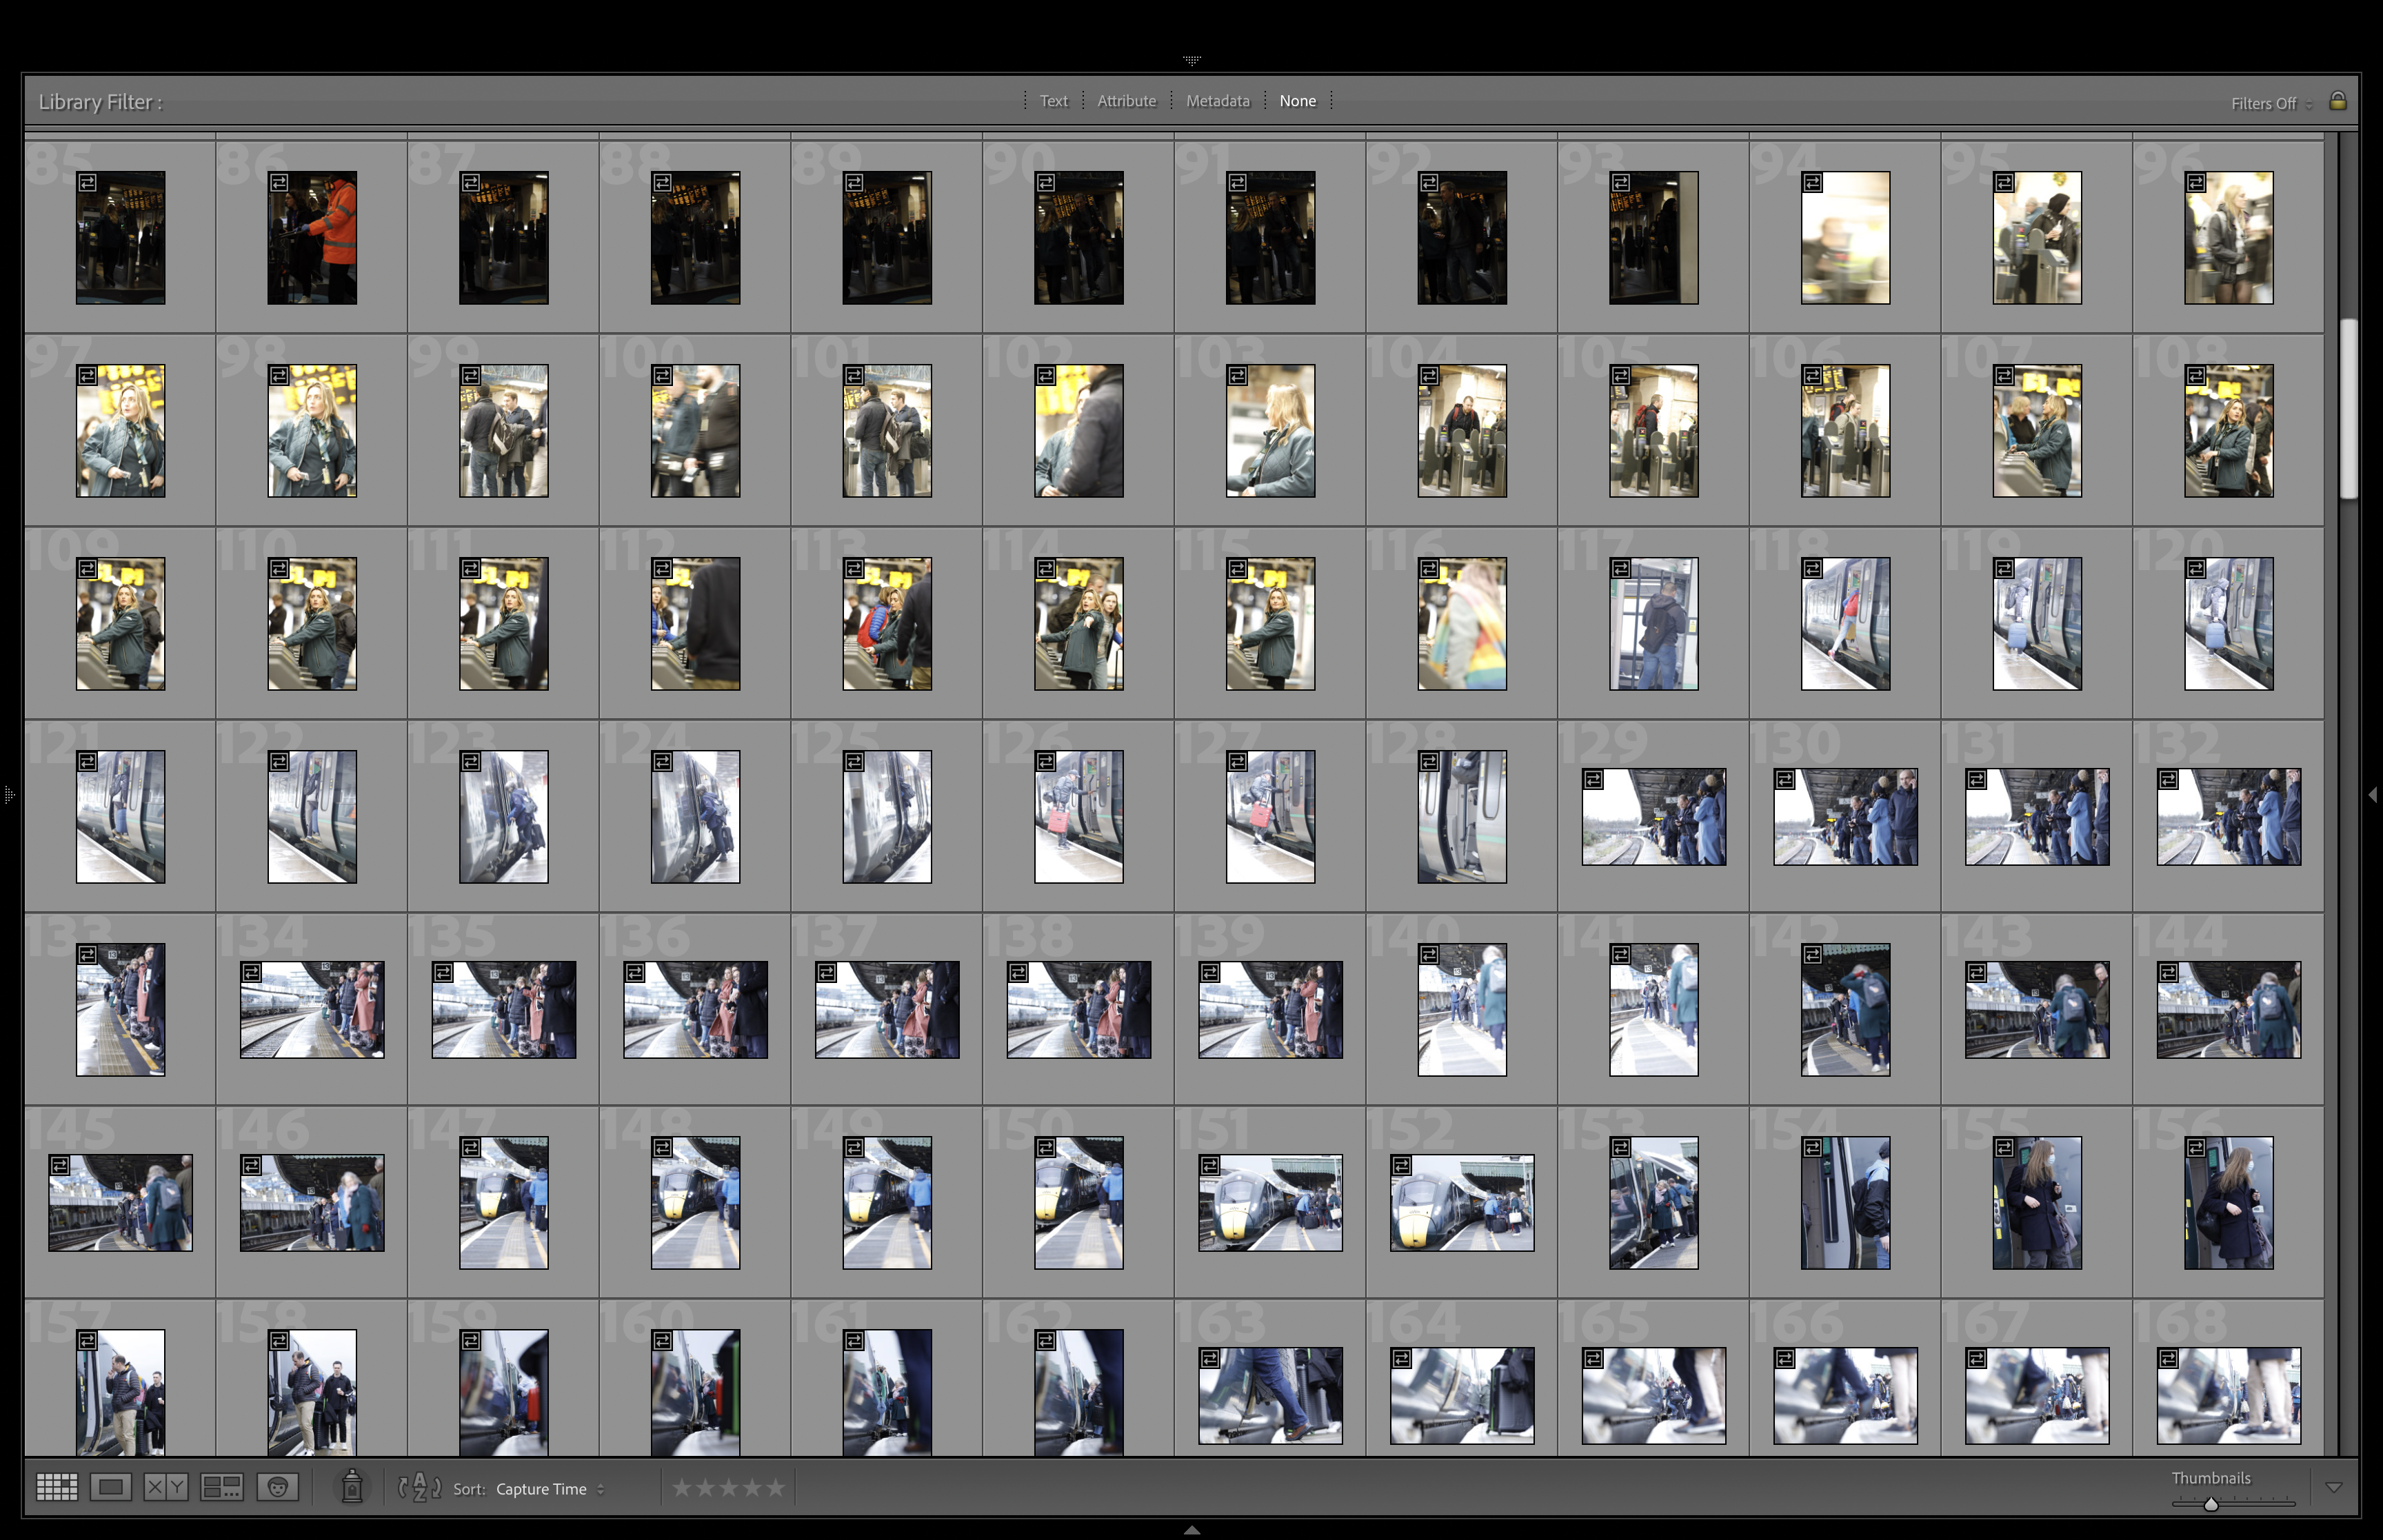Set rating to one star
Image resolution: width=2383 pixels, height=1540 pixels.
682,1488
